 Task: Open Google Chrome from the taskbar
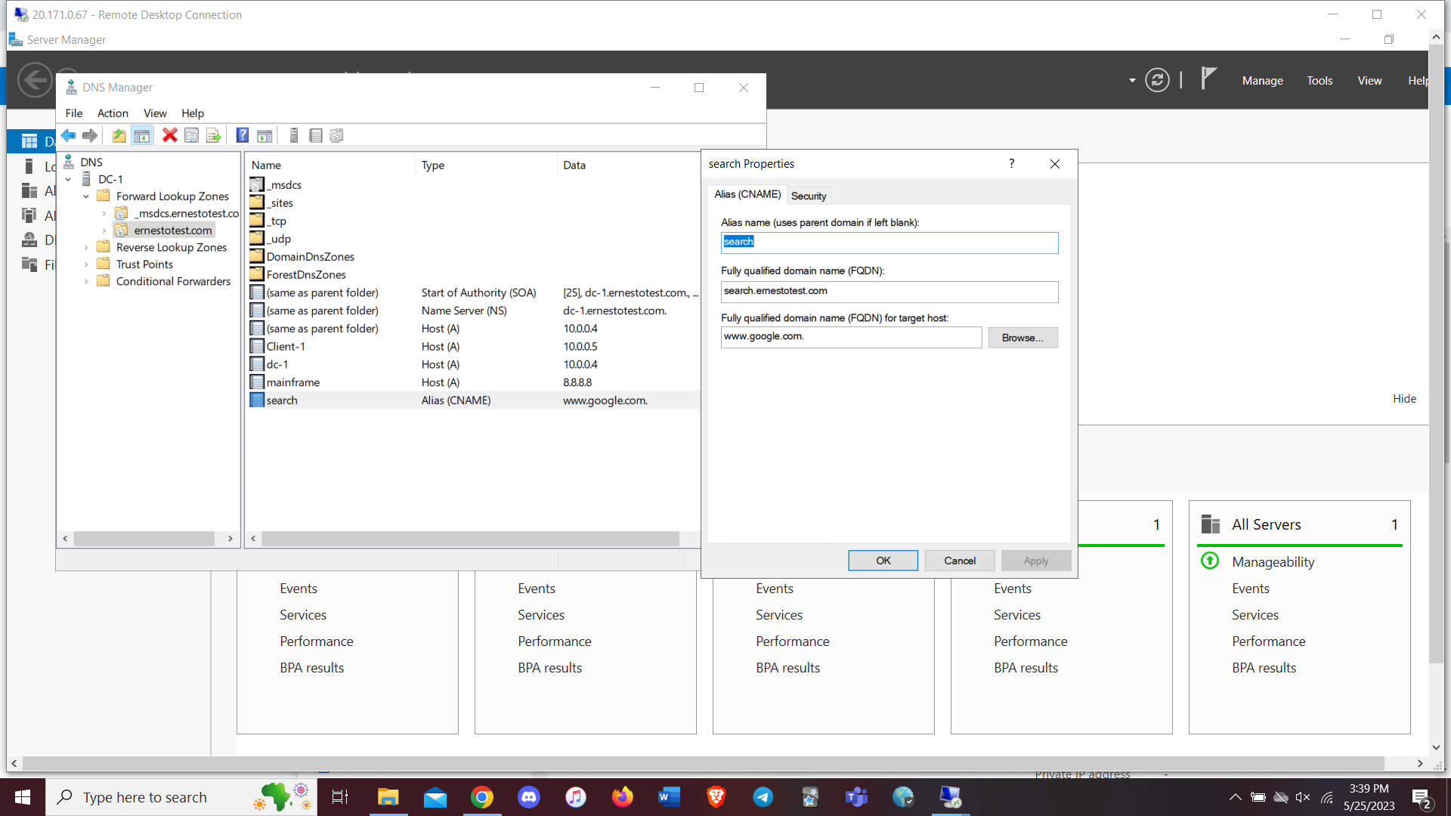pos(482,796)
